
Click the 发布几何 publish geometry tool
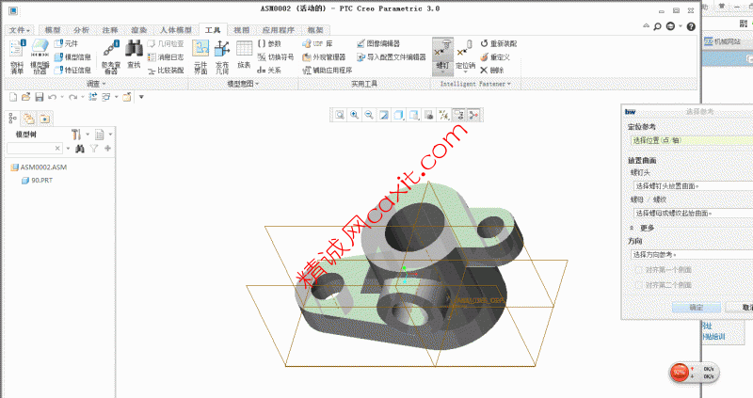(x=222, y=56)
